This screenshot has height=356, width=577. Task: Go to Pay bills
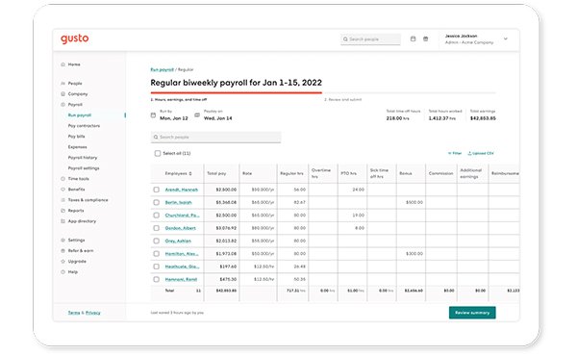click(x=77, y=137)
